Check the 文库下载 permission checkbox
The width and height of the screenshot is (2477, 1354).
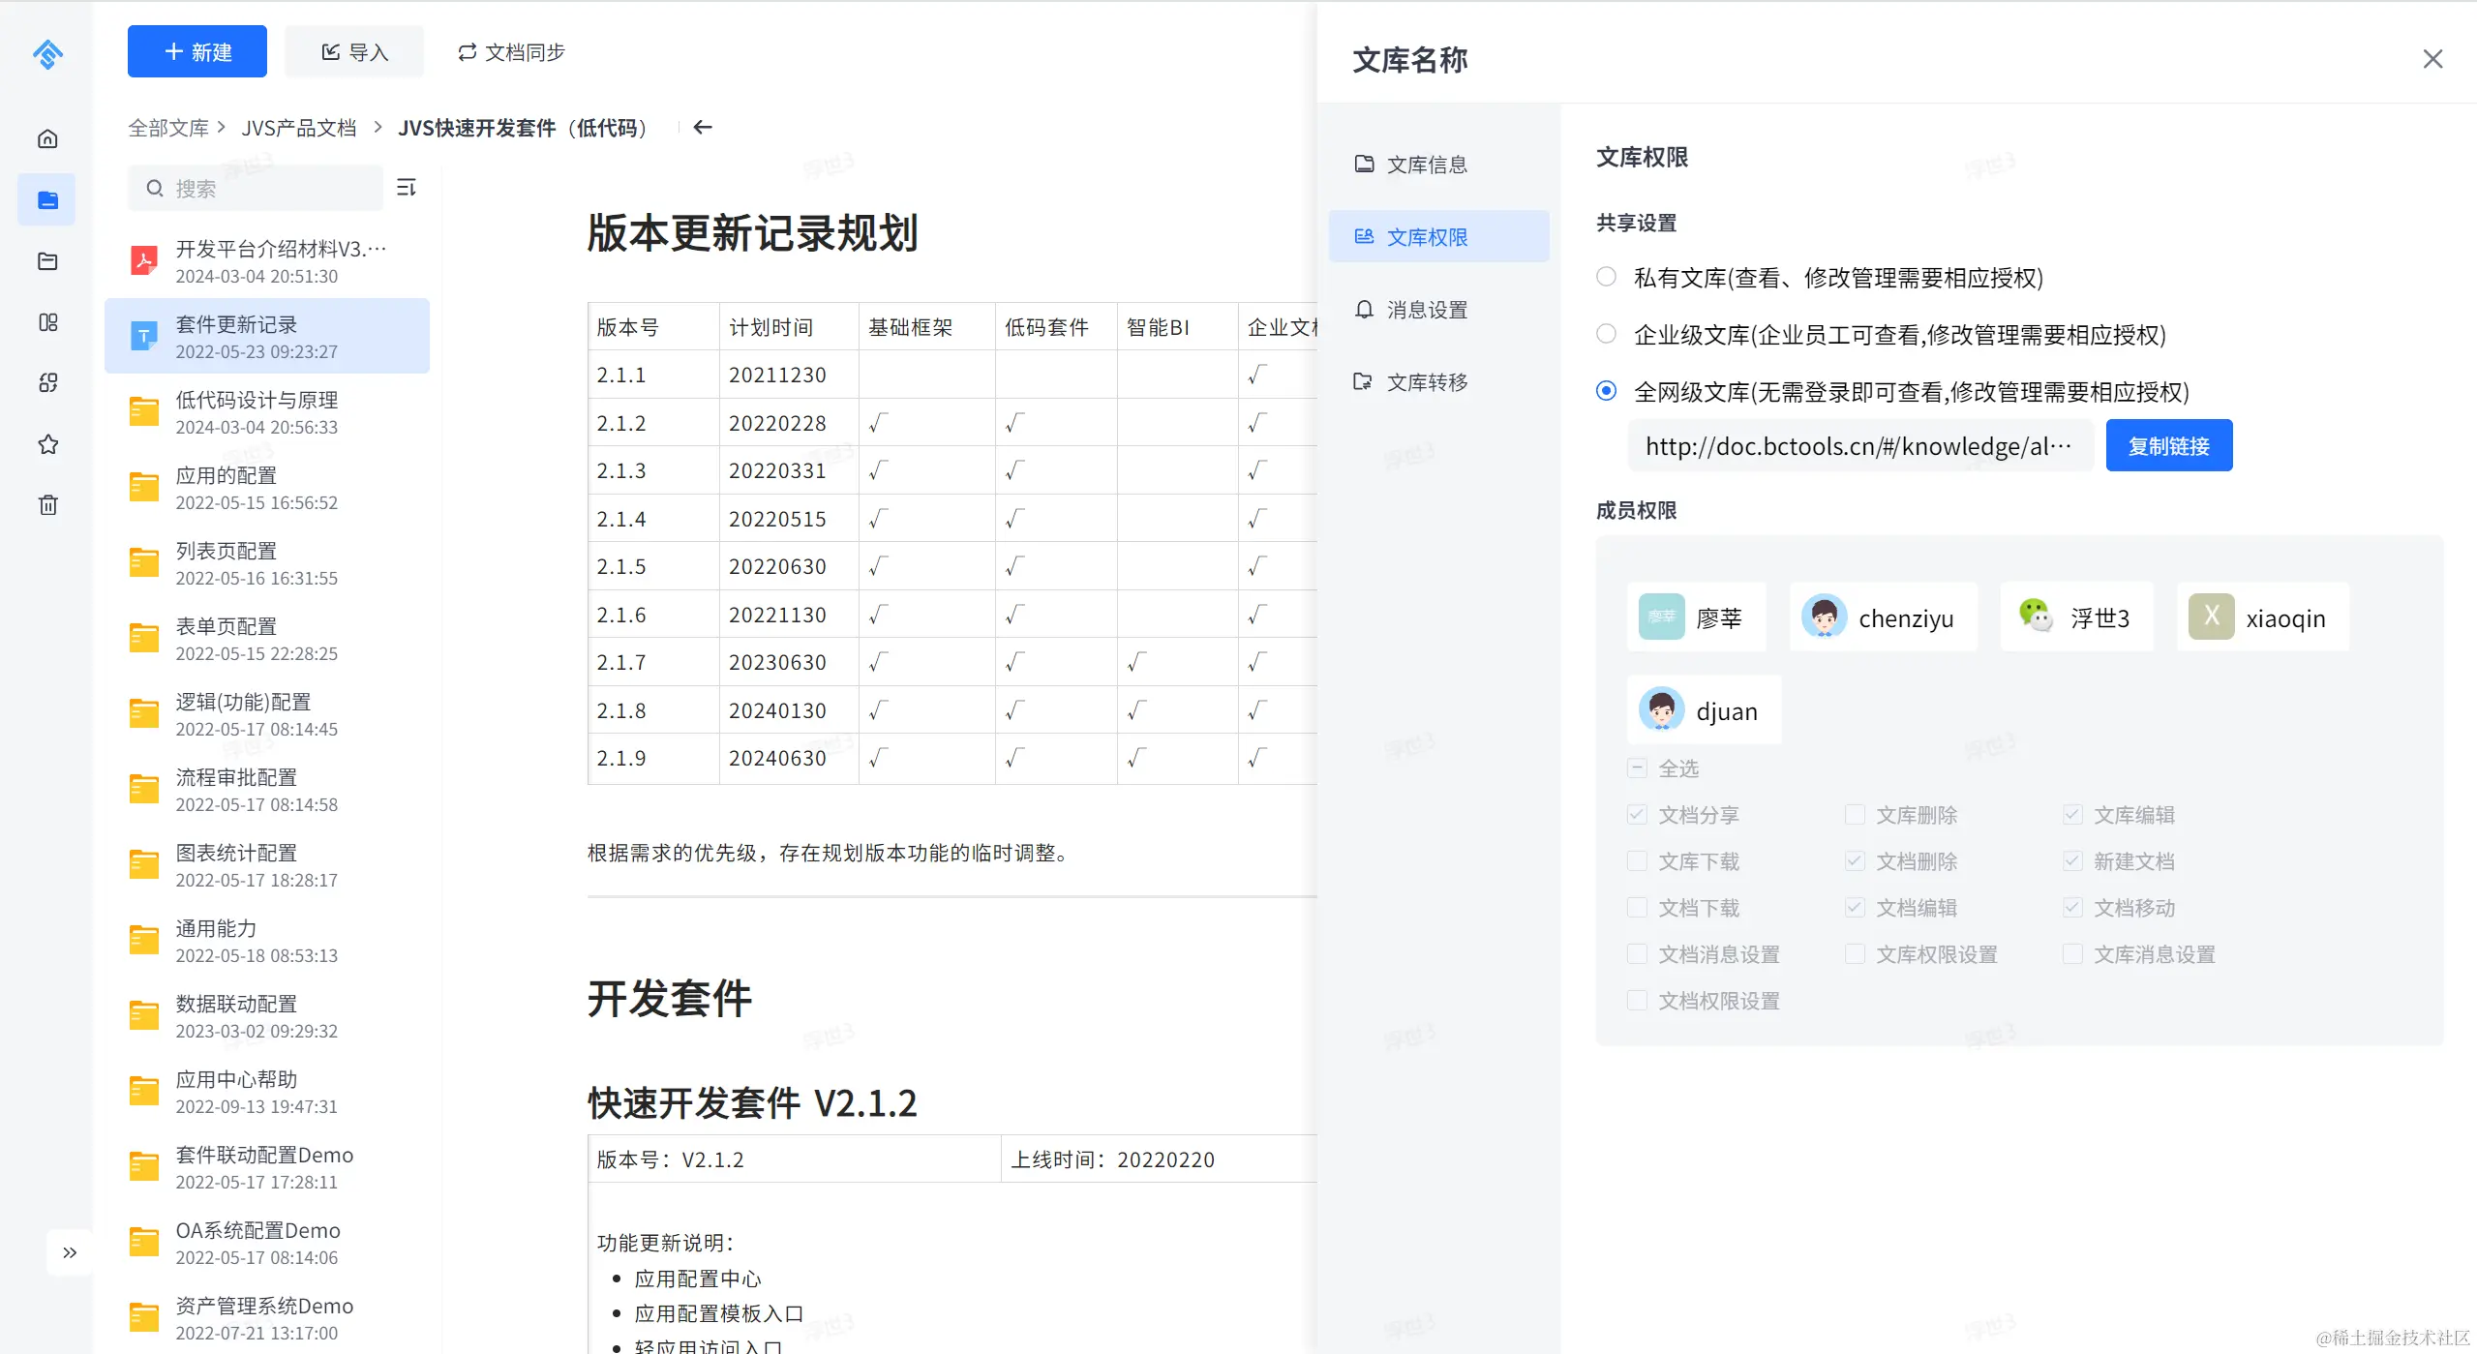(x=1638, y=860)
